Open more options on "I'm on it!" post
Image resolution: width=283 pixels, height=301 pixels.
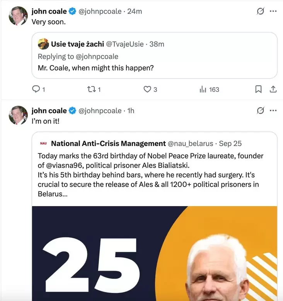tap(273, 111)
